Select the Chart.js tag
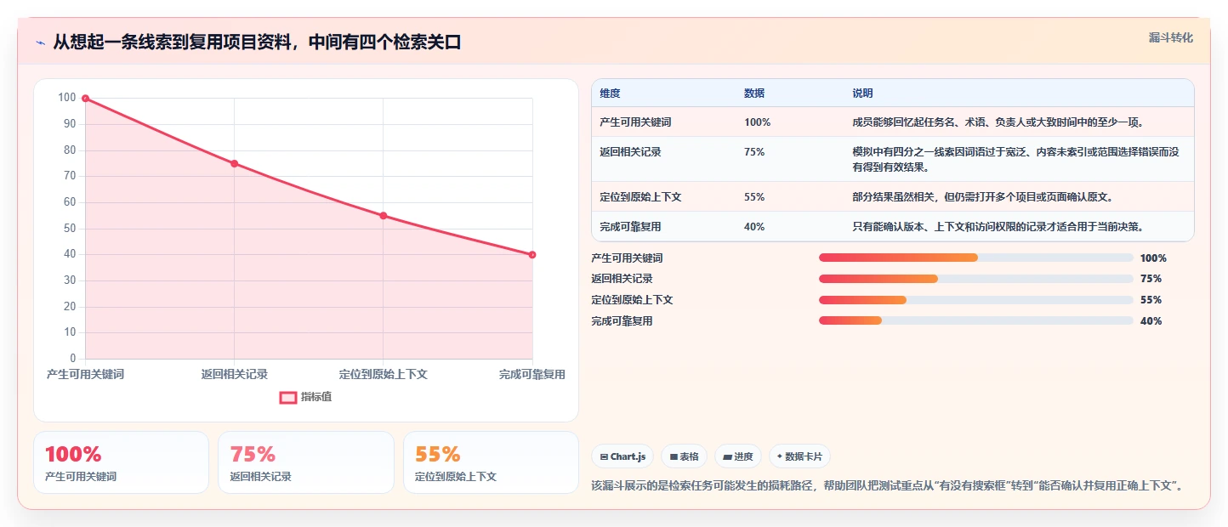 (x=623, y=456)
